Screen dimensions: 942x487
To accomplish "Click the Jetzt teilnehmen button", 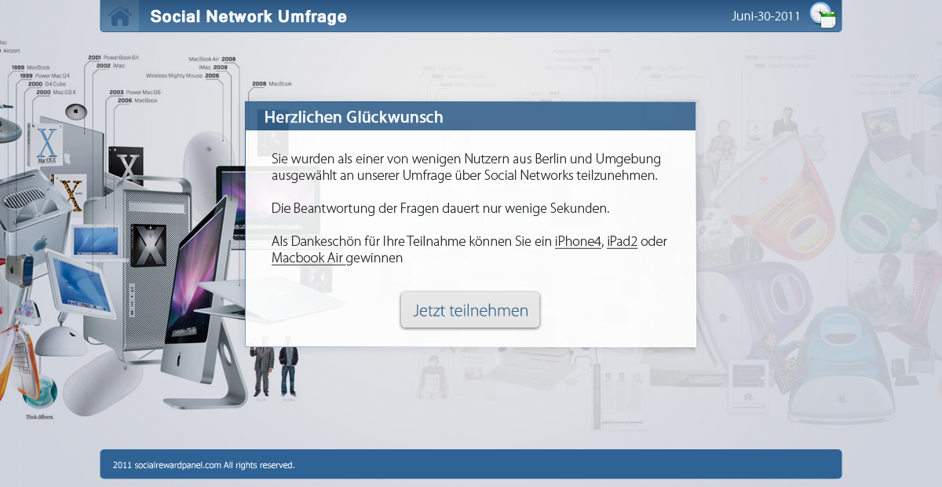I will [x=470, y=310].
